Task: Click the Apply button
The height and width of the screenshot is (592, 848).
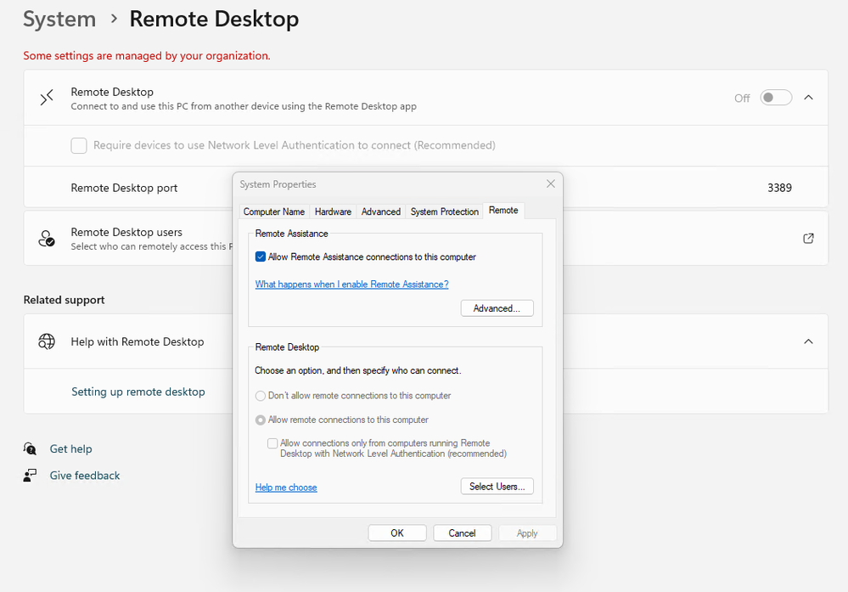Action: [x=527, y=533]
